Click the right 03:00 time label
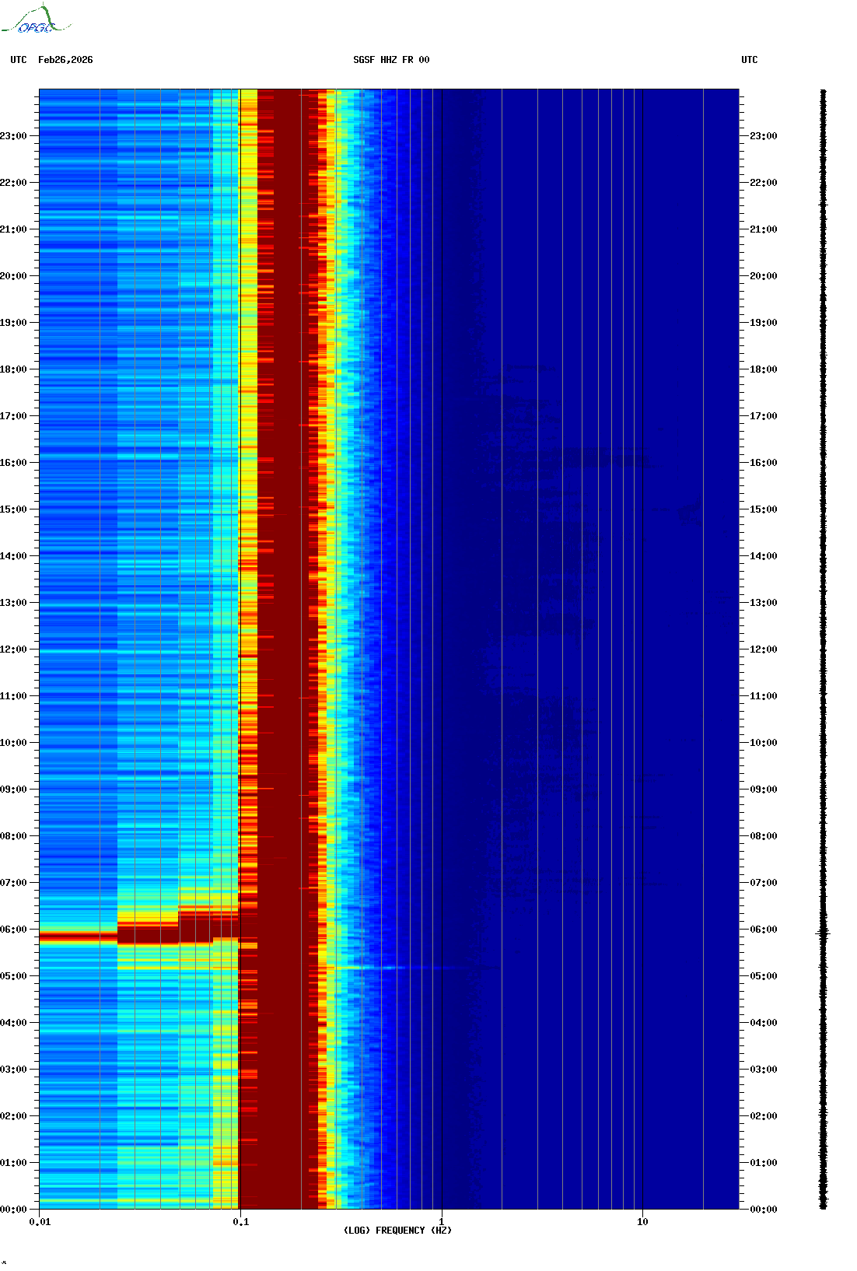This screenshot has height=1271, width=857. (x=764, y=1070)
